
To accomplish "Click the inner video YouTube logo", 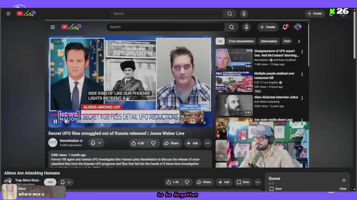I will click(71, 27).
